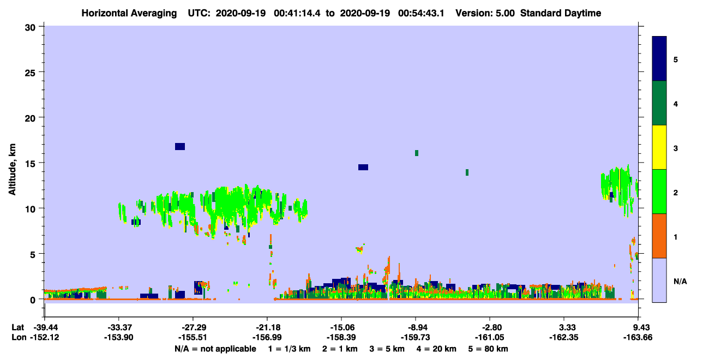Click longitude value -159.73
Screen dimensions: 709x364
pos(415,337)
